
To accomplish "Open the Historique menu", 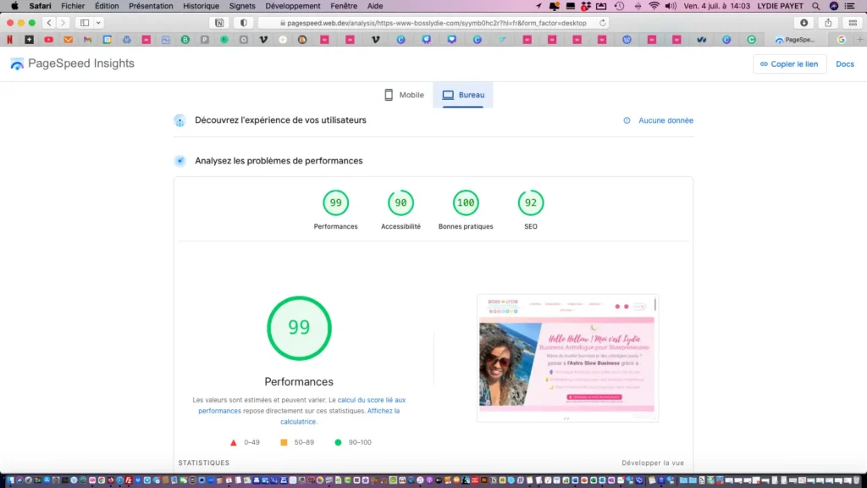I will point(201,6).
